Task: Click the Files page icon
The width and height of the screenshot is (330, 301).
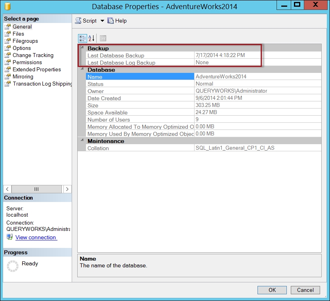Action: tap(8, 34)
